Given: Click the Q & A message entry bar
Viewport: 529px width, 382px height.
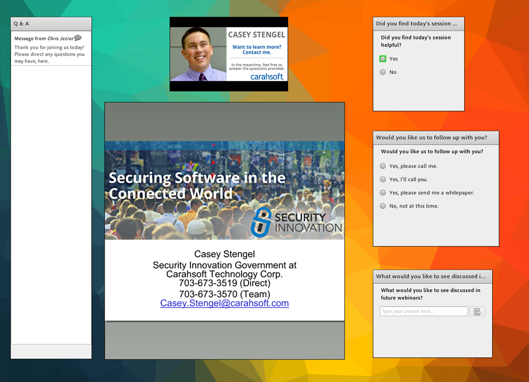Looking at the screenshot, I should pos(51,351).
